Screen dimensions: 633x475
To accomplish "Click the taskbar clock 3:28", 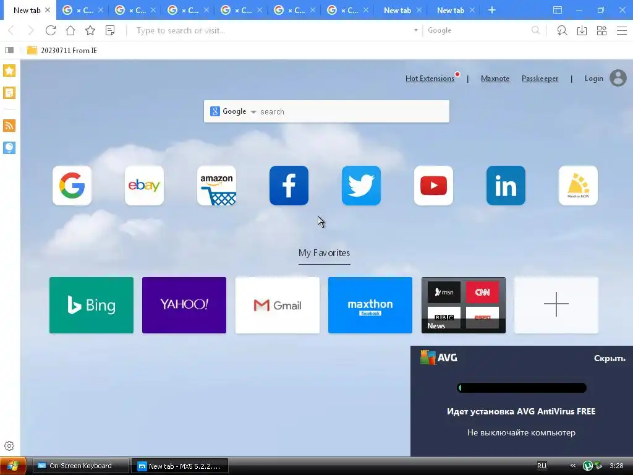I will click(616, 466).
